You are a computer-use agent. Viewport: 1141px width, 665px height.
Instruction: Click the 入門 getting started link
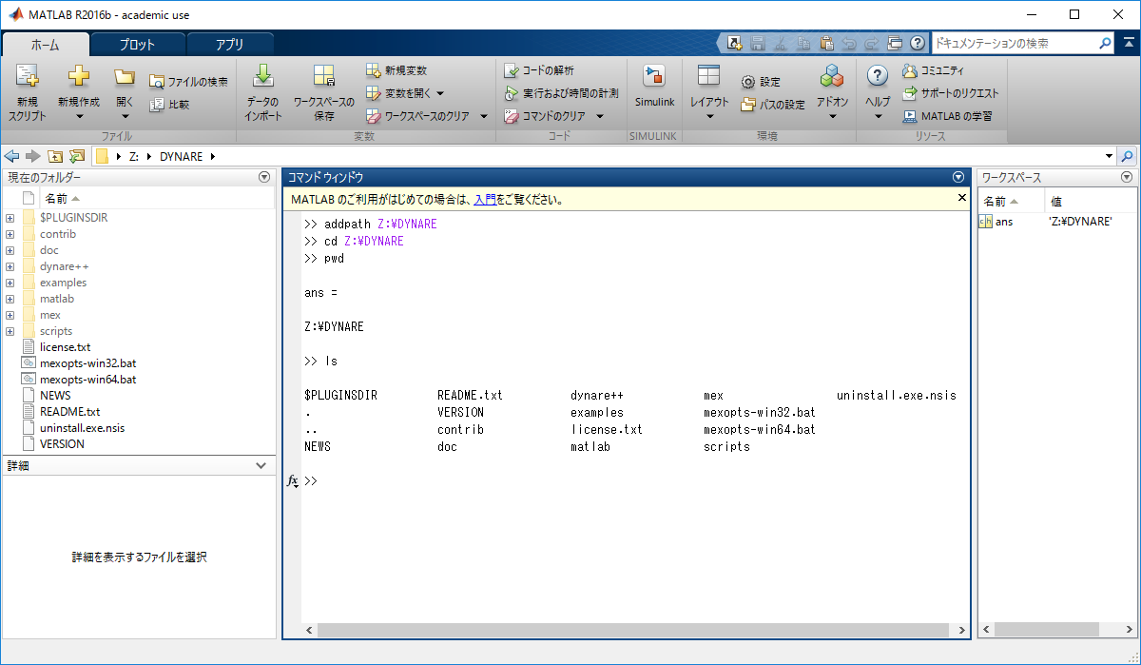click(484, 200)
